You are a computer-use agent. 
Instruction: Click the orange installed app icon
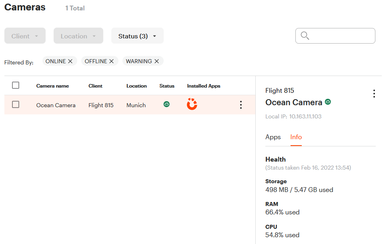pyautogui.click(x=192, y=104)
